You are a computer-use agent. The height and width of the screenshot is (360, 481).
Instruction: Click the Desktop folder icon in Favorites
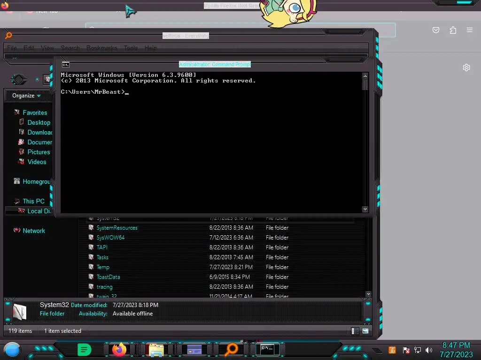pyautogui.click(x=21, y=122)
